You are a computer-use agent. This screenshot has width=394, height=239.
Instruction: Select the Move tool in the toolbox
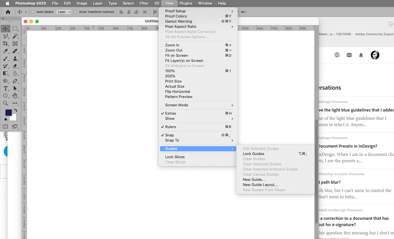click(x=5, y=29)
